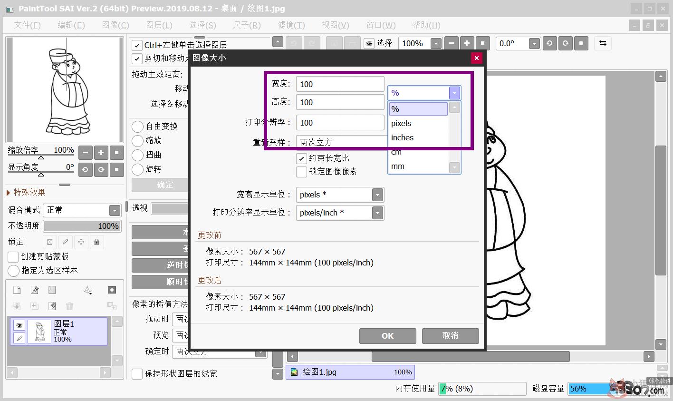Hide 图层1 using its eye icon
This screenshot has width=673, height=401.
19,325
